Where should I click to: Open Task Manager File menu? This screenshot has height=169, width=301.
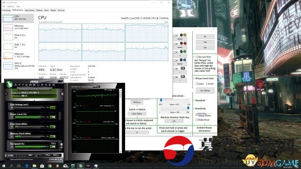(x=4, y=6)
